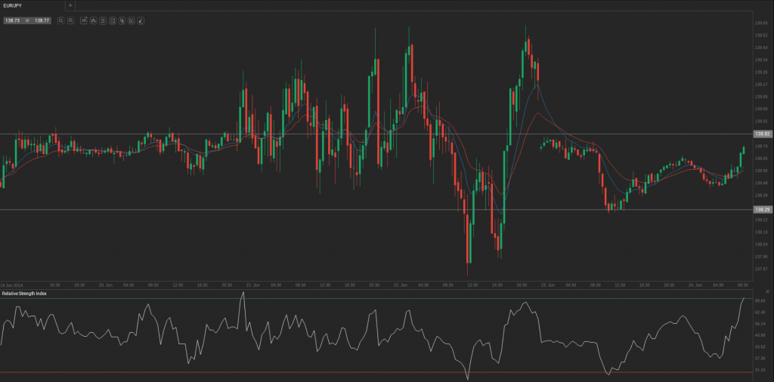
Task: Close the Relative Strength Index panel
Action: [x=767, y=292]
